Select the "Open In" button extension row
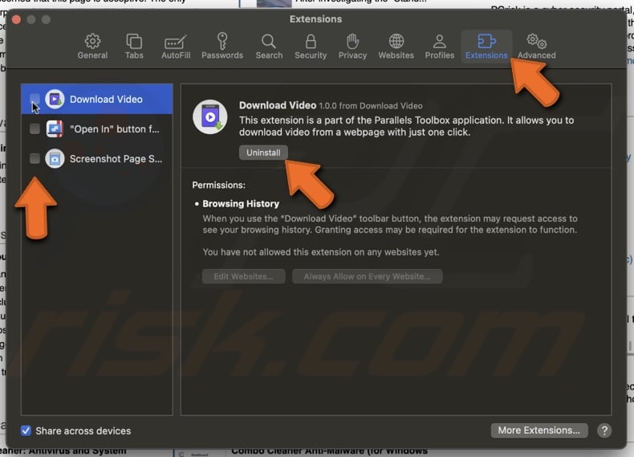The height and width of the screenshot is (457, 634). click(x=97, y=129)
